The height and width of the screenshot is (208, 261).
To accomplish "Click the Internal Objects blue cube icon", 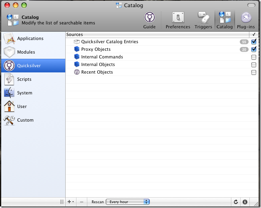I will pyautogui.click(x=77, y=64).
